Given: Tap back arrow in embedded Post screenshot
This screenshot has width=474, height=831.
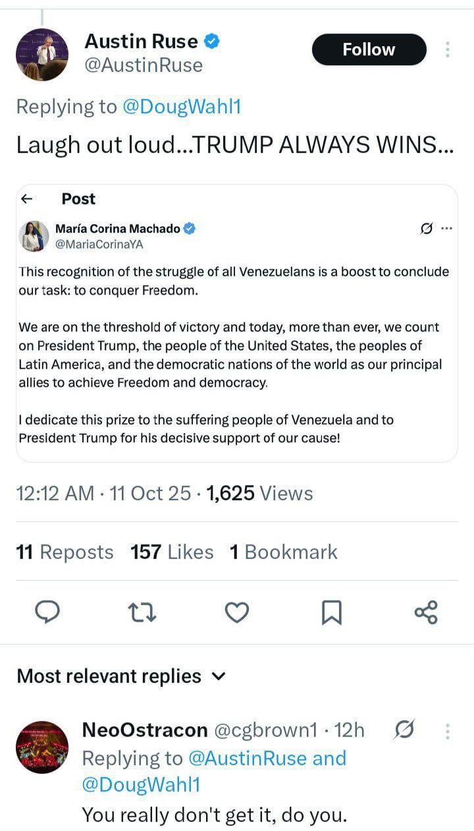Looking at the screenshot, I should tap(28, 199).
